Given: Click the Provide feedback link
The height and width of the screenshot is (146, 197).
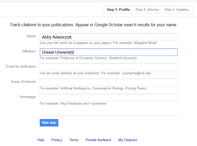Looking at the screenshot, I should (98, 140).
